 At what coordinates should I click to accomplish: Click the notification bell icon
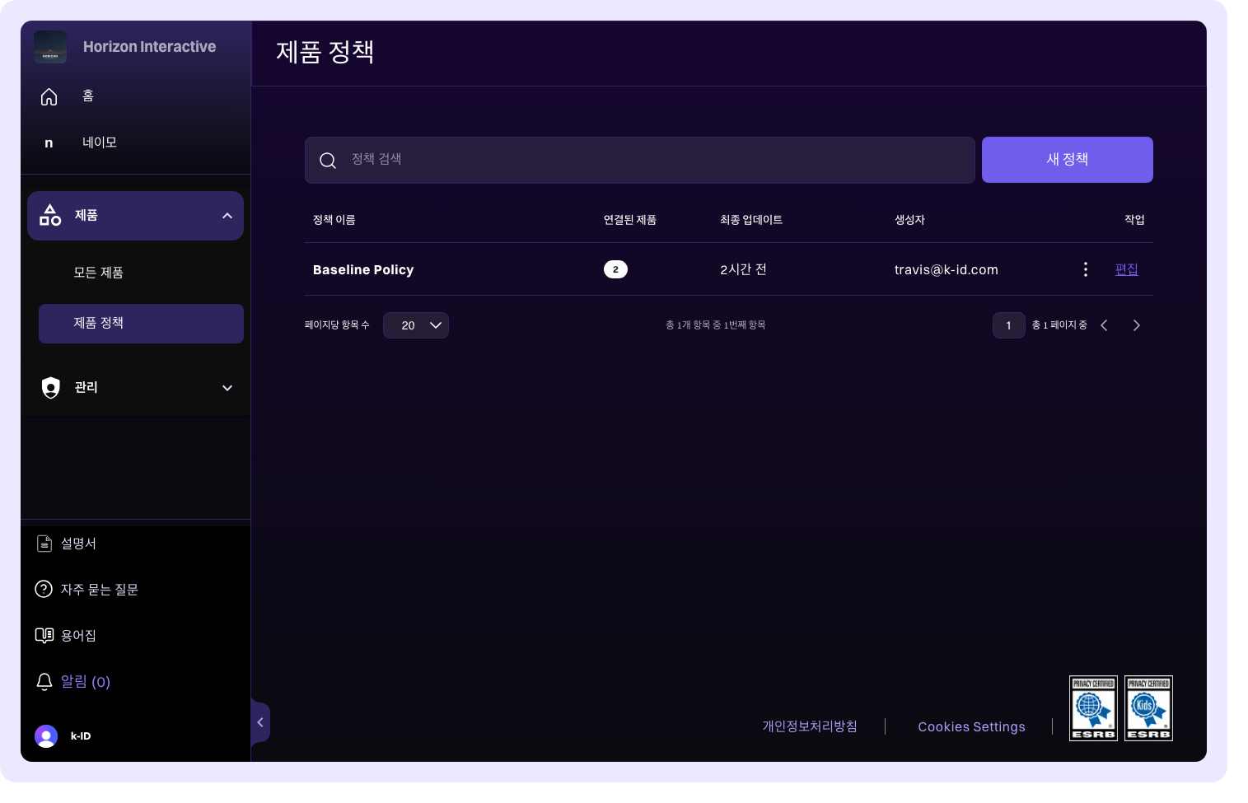point(44,682)
